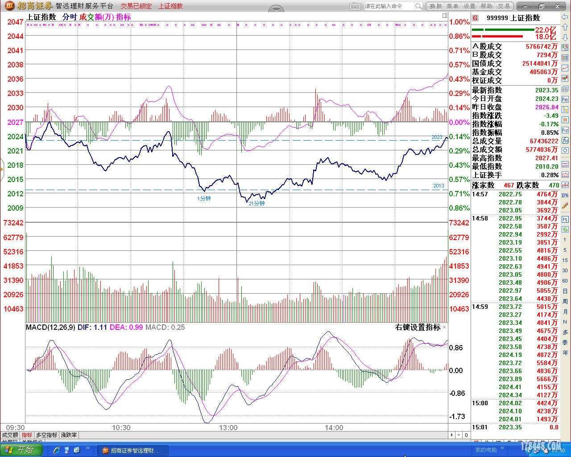Switch to the 15-minute period

pyautogui.click(x=565, y=261)
